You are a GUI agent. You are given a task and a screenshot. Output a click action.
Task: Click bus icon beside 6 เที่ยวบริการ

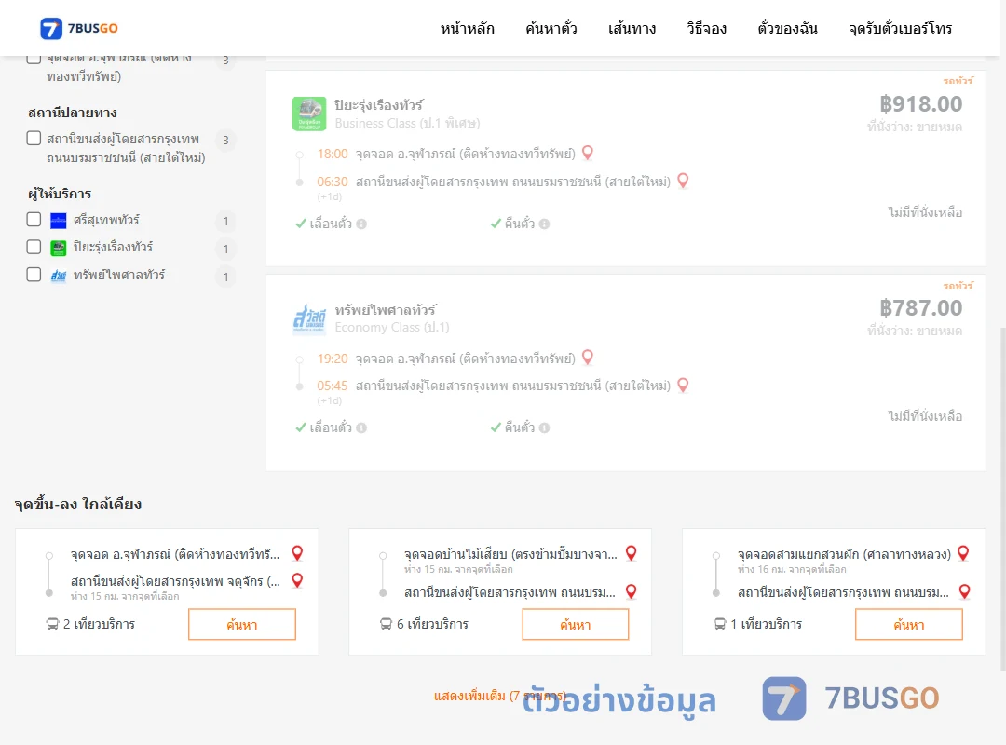386,624
